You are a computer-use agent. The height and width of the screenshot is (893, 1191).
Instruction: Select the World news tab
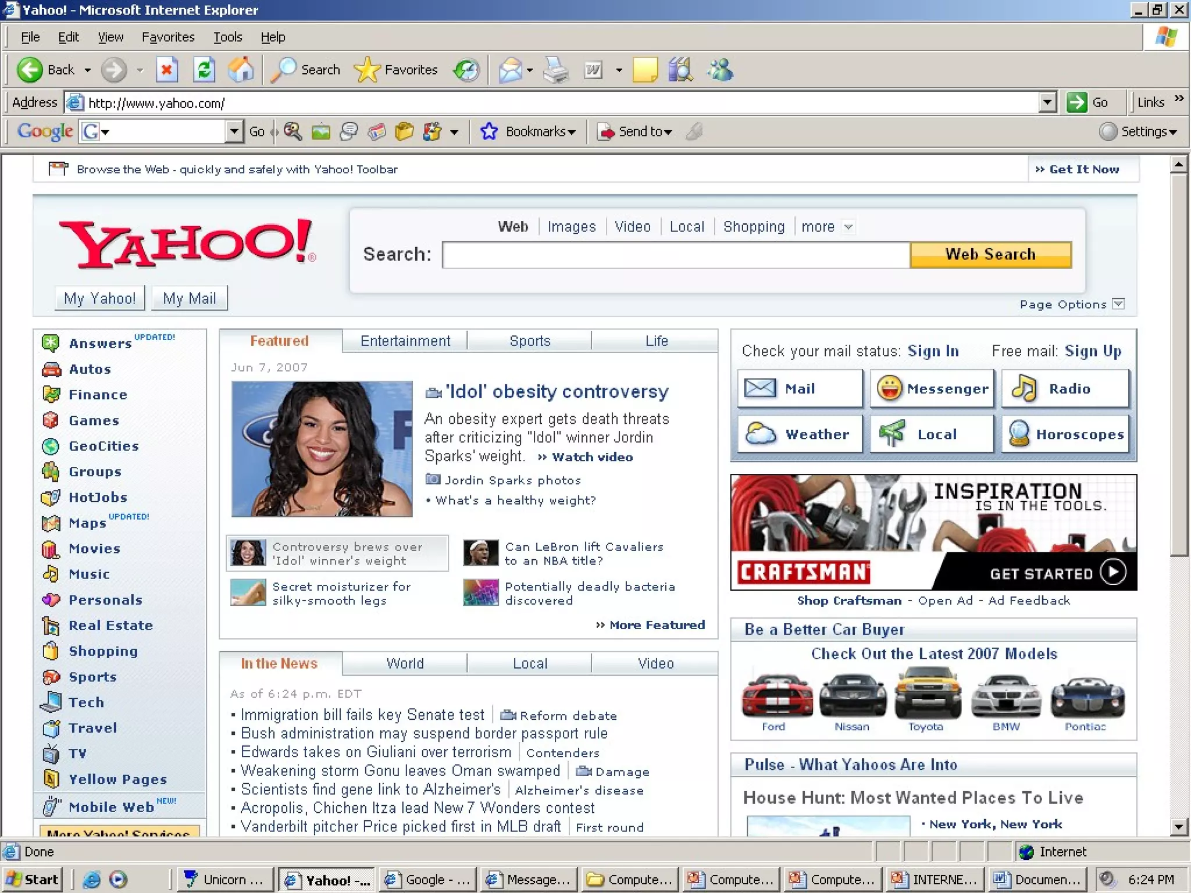[405, 663]
